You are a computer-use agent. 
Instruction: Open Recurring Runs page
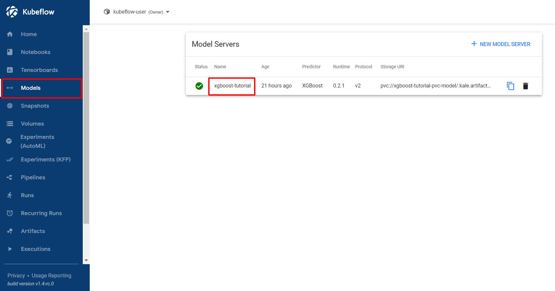coord(41,213)
